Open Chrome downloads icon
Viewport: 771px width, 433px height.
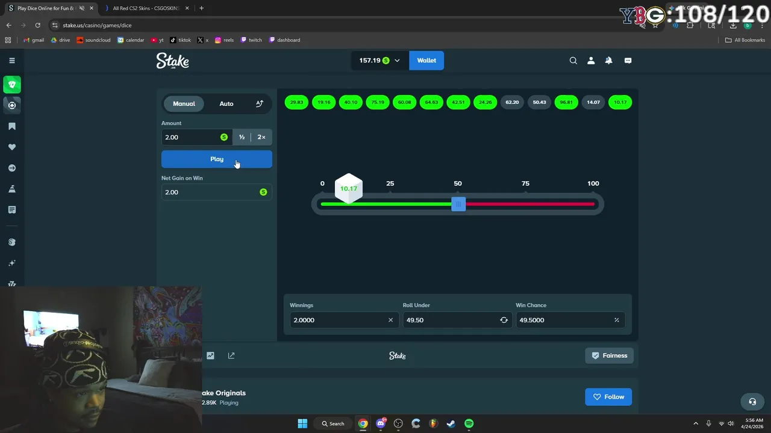[x=733, y=25]
